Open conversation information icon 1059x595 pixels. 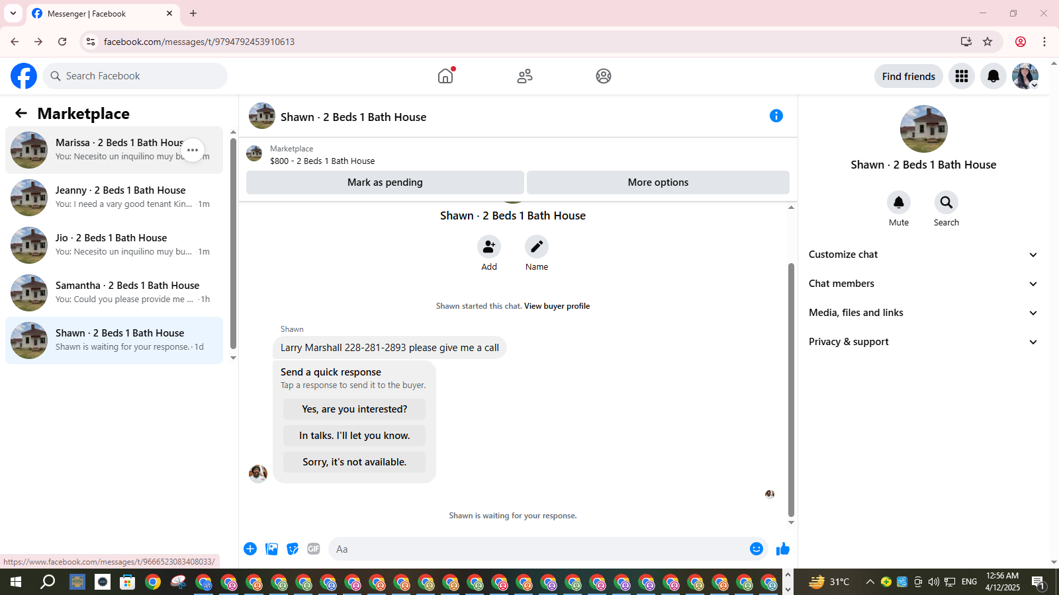pyautogui.click(x=776, y=116)
